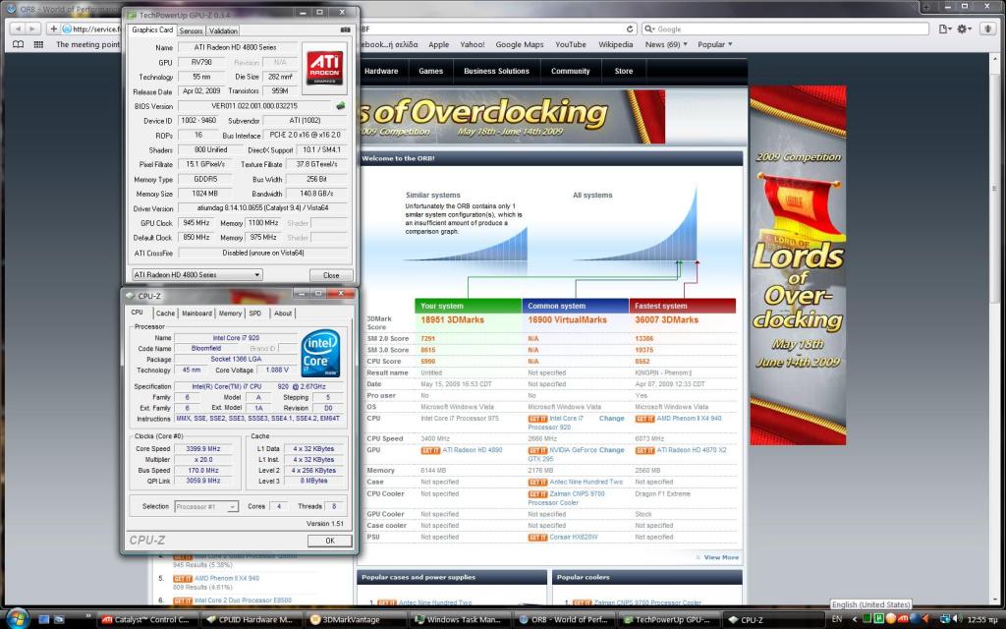Click the ATI Radeon HD 4870 X2 link
This screenshot has width=1006, height=629.
pos(692,450)
